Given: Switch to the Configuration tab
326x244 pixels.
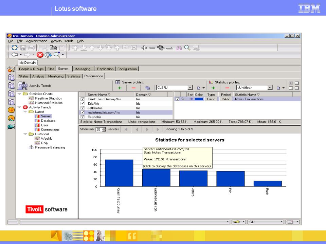Looking at the screenshot, I should [x=127, y=69].
